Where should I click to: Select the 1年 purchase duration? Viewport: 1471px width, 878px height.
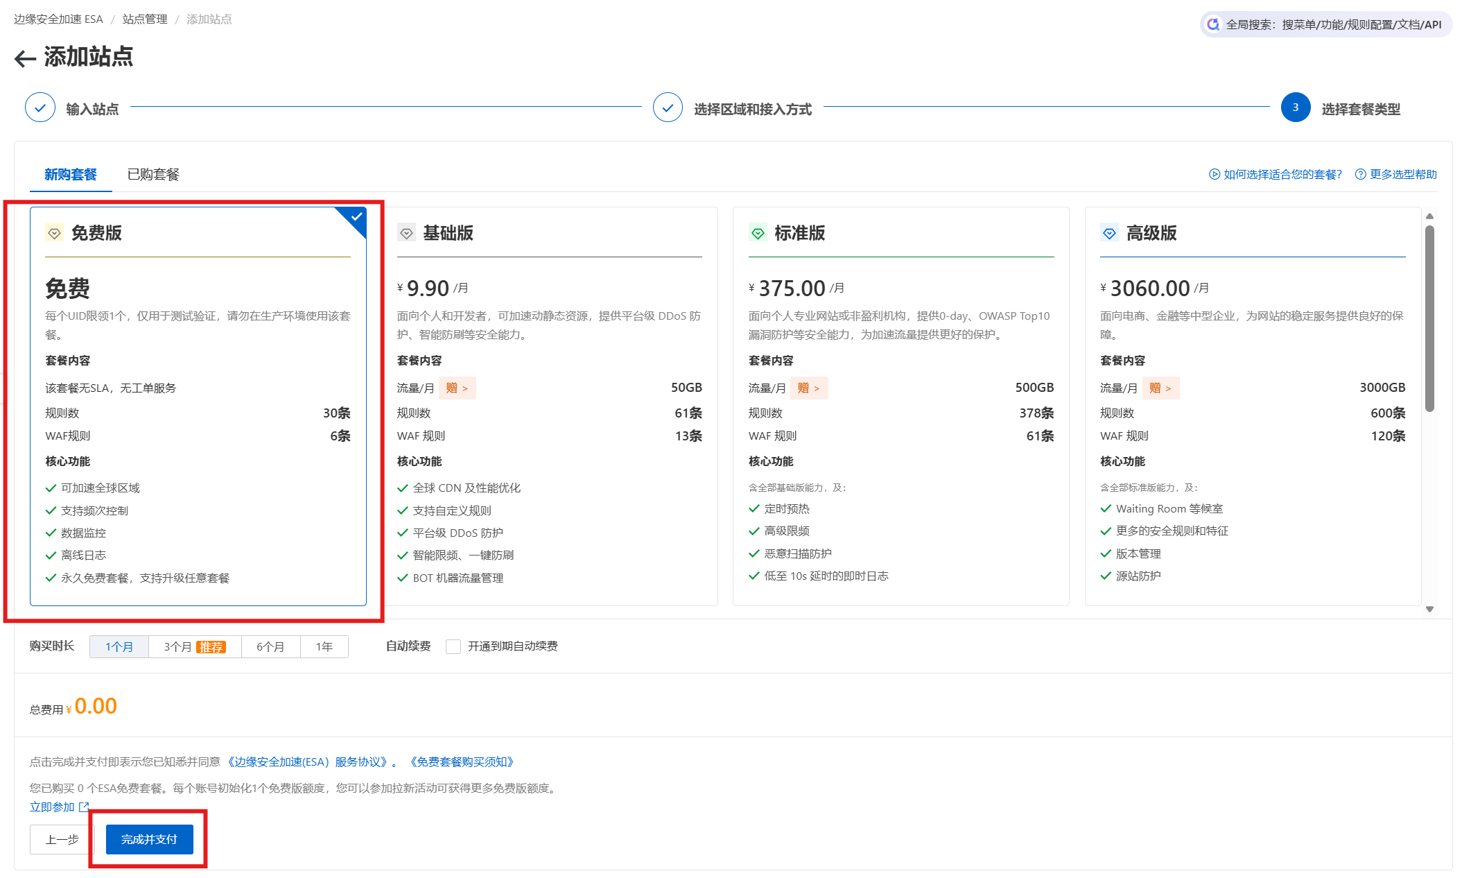click(x=324, y=646)
